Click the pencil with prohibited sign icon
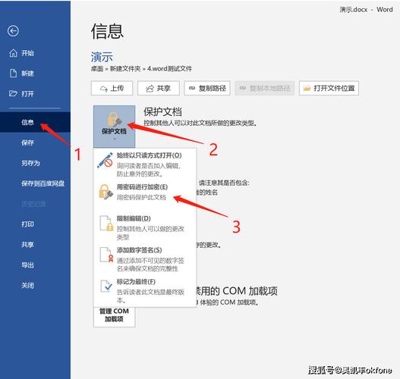 tap(105, 160)
